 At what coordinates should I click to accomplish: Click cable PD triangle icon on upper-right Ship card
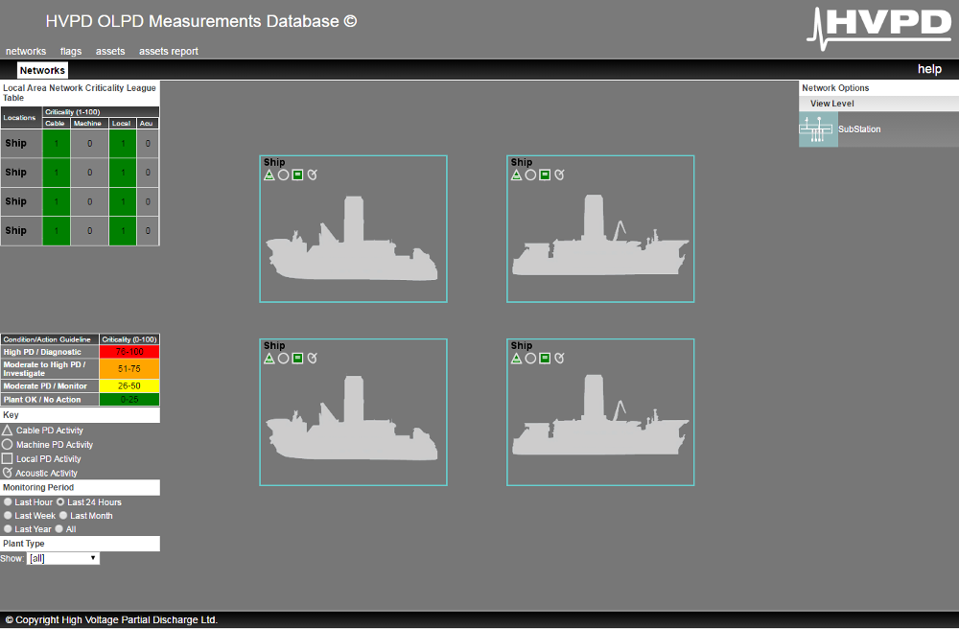516,175
